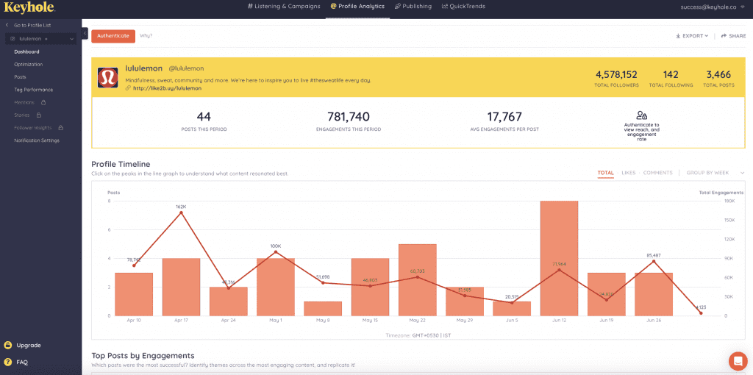The width and height of the screenshot is (753, 375).
Task: Click the 60,703 point on May 22
Action: click(x=418, y=277)
